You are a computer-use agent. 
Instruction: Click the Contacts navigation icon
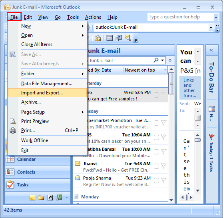click(x=10, y=172)
